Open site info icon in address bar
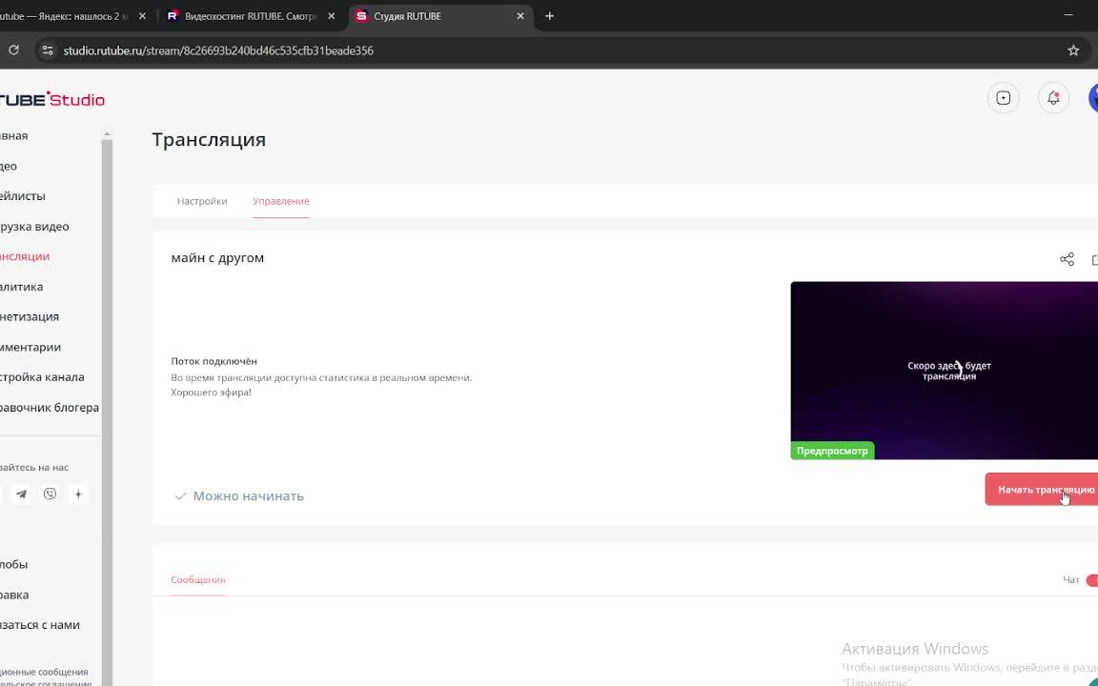1098x686 pixels. point(47,50)
